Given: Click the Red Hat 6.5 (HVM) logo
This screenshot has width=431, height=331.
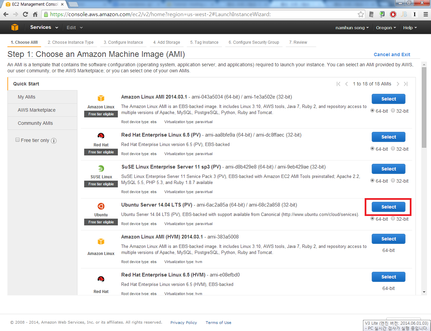Looking at the screenshot, I should tap(101, 279).
